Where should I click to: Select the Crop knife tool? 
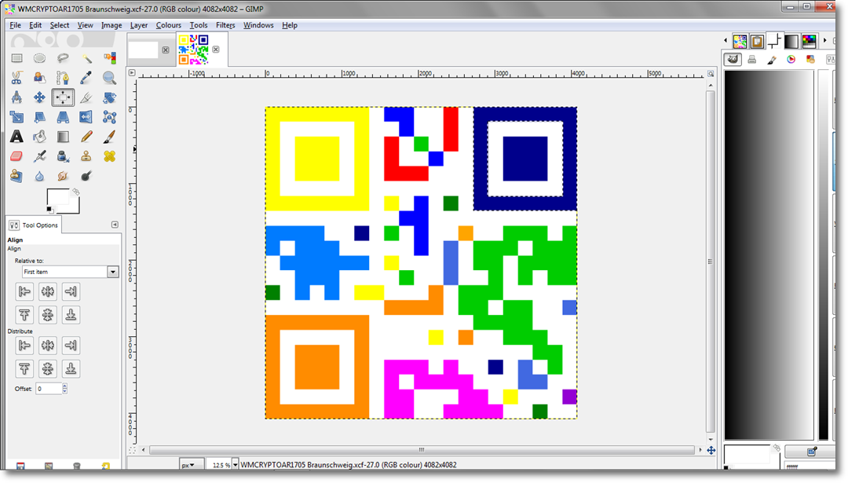coord(86,97)
